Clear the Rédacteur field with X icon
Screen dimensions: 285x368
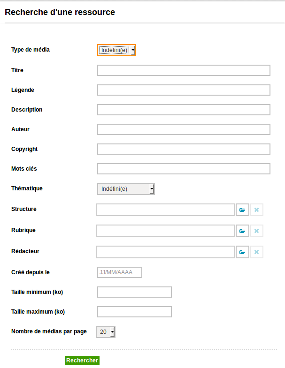point(256,252)
